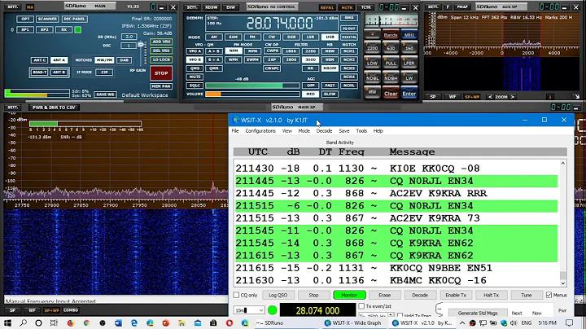
Task: Open the taskbar search icon
Action: (23, 322)
